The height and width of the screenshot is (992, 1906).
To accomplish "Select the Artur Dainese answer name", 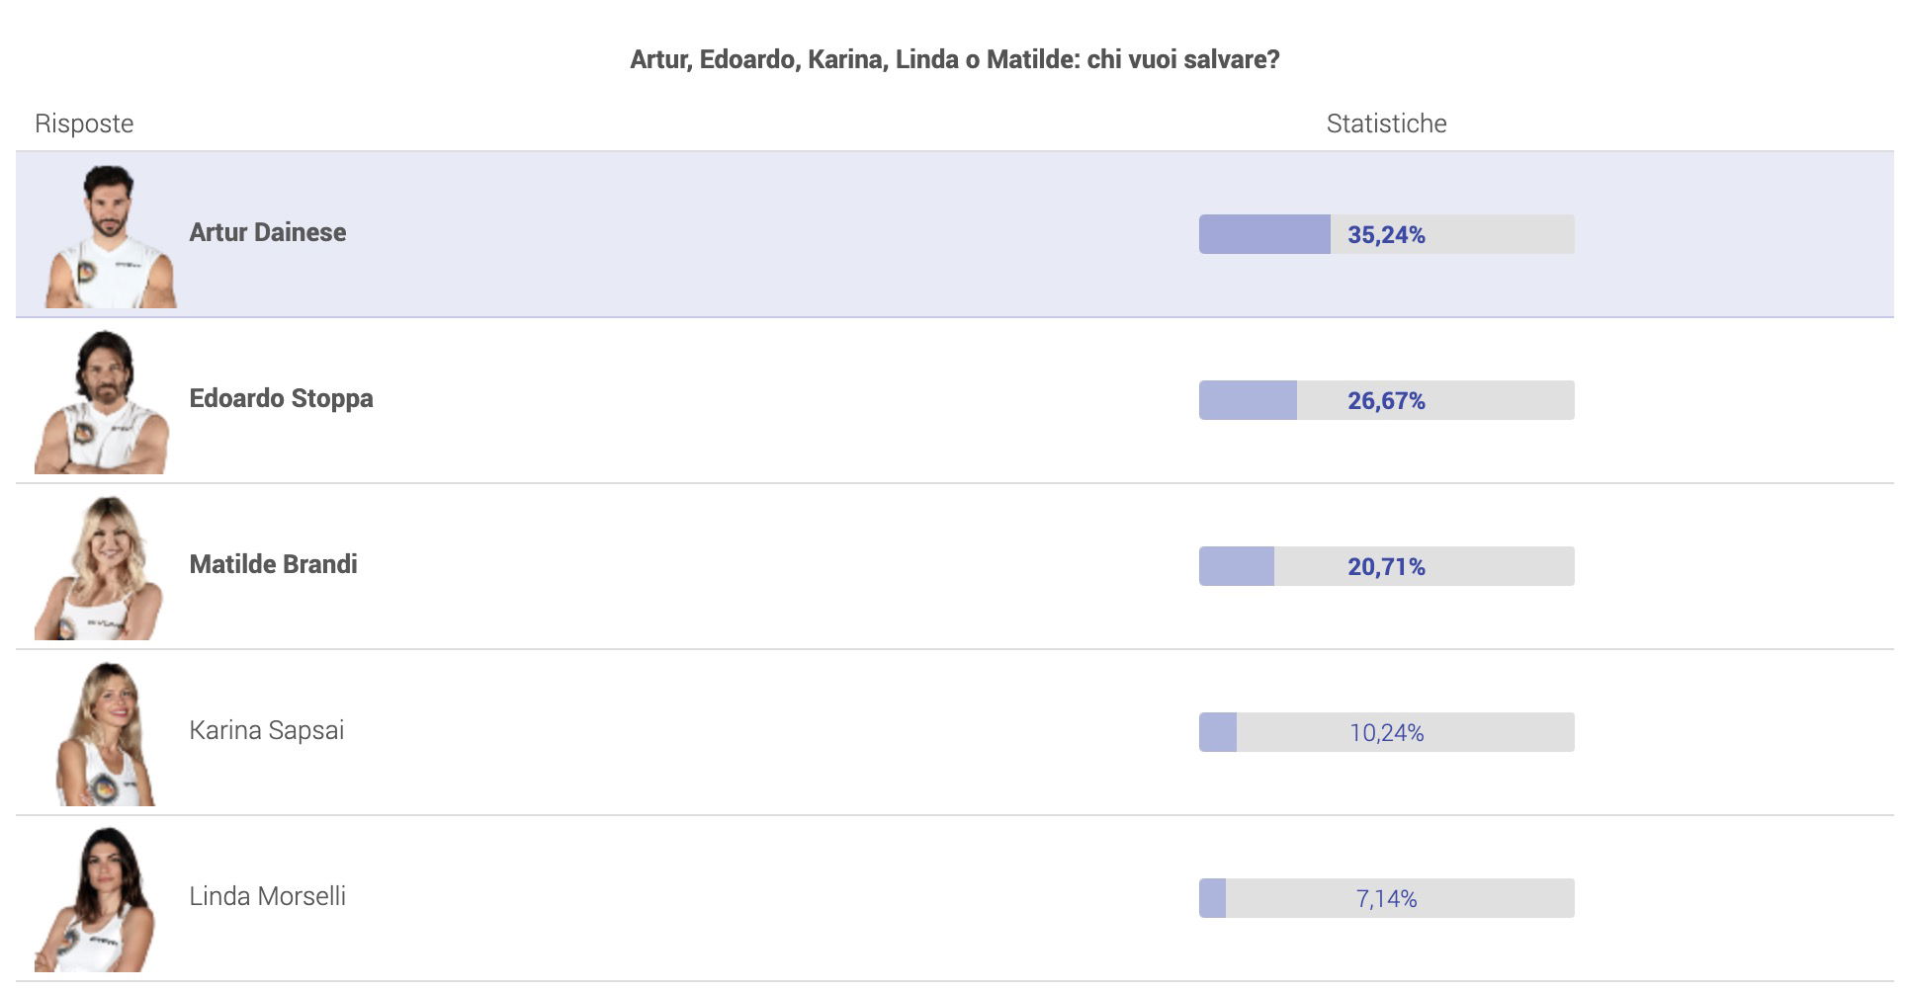I will [x=268, y=232].
